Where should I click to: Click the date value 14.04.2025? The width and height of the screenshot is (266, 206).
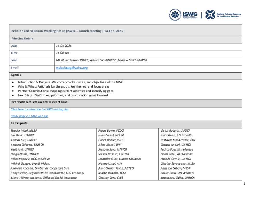[64, 46]
